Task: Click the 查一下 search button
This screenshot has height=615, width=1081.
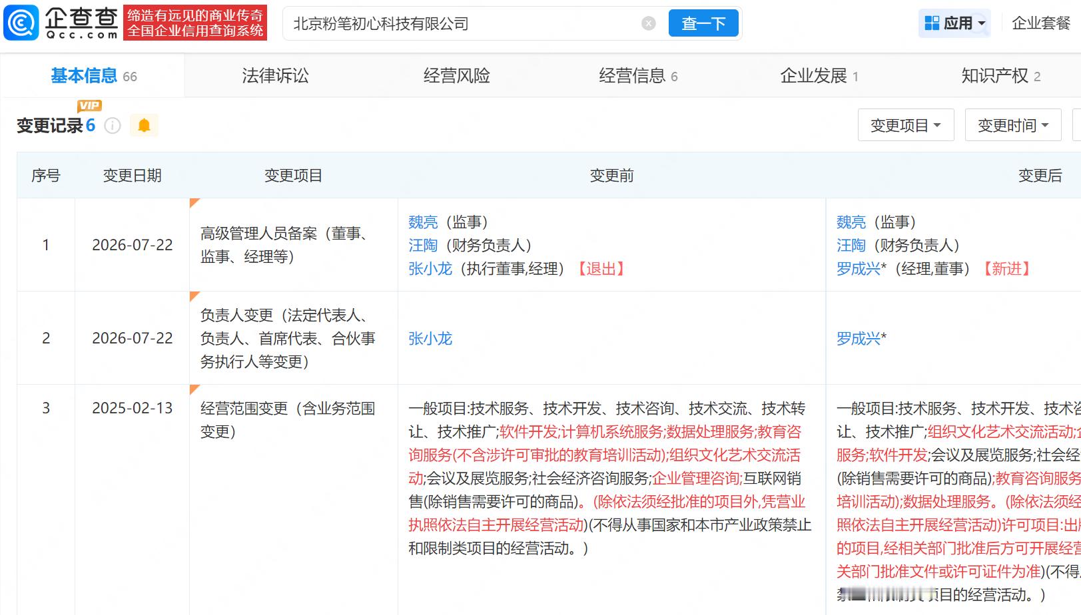Action: [x=703, y=24]
